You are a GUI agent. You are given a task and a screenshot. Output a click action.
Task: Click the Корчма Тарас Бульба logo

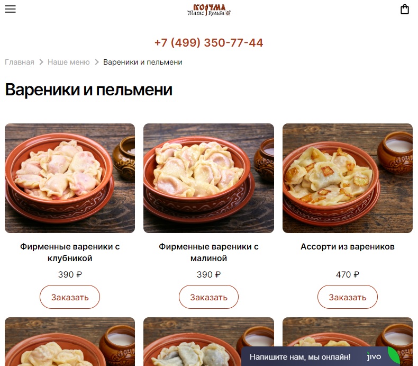point(209,10)
